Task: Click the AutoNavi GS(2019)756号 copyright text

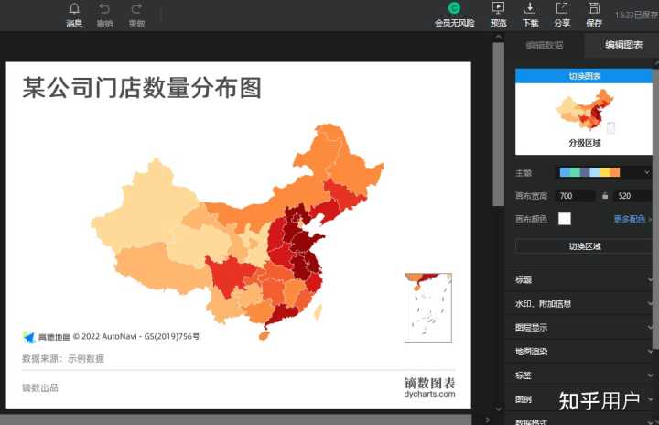Action: point(136,337)
